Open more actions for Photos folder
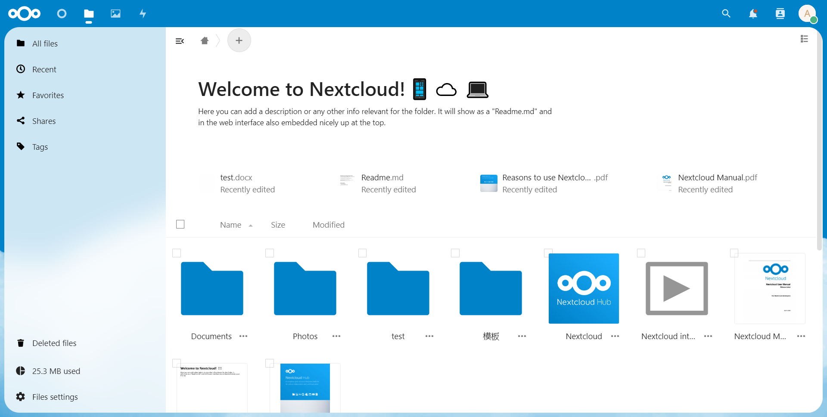827x417 pixels. coord(336,336)
